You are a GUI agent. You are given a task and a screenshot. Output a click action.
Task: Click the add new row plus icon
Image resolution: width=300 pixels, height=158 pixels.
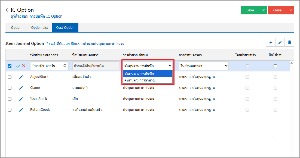click(271, 42)
